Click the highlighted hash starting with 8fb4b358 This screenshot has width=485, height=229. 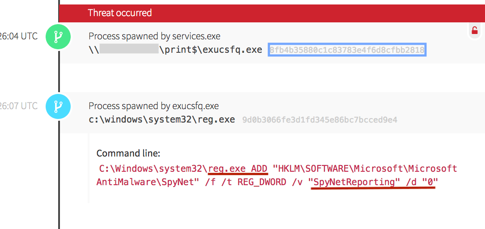pos(347,50)
